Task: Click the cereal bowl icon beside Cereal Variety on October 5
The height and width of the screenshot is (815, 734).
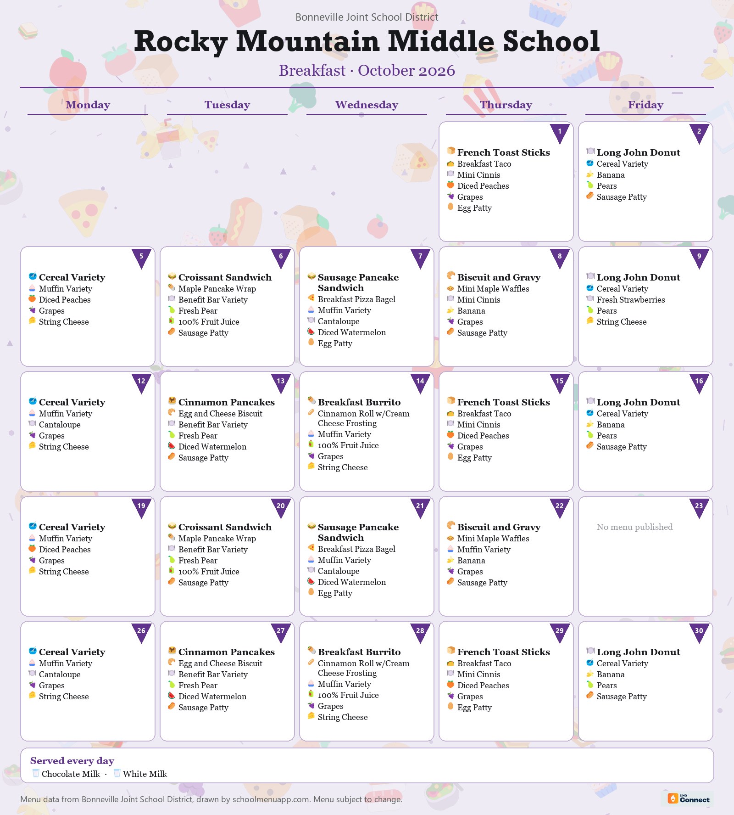Action: point(33,276)
